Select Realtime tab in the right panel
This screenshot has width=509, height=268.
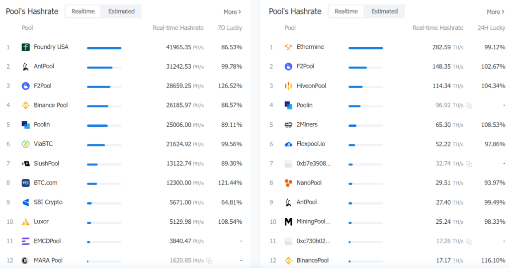[x=346, y=11]
